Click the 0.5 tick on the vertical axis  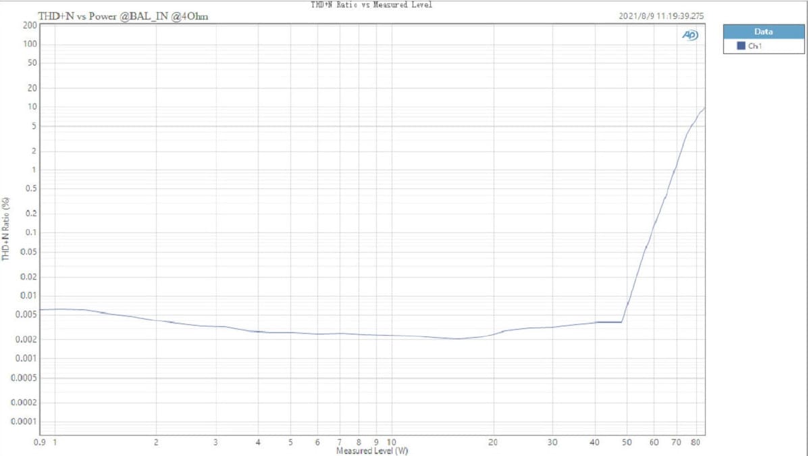[x=32, y=188]
